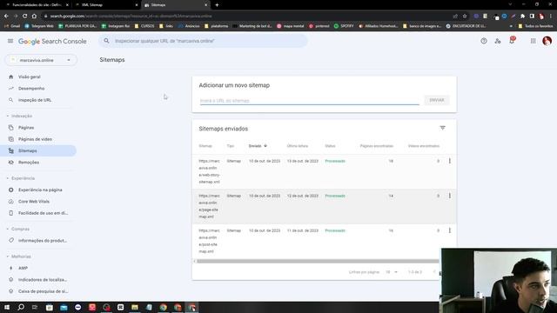Open the CURSOS bookmarks folder
Image resolution: width=557 pixels, height=313 pixels.
tap(144, 26)
